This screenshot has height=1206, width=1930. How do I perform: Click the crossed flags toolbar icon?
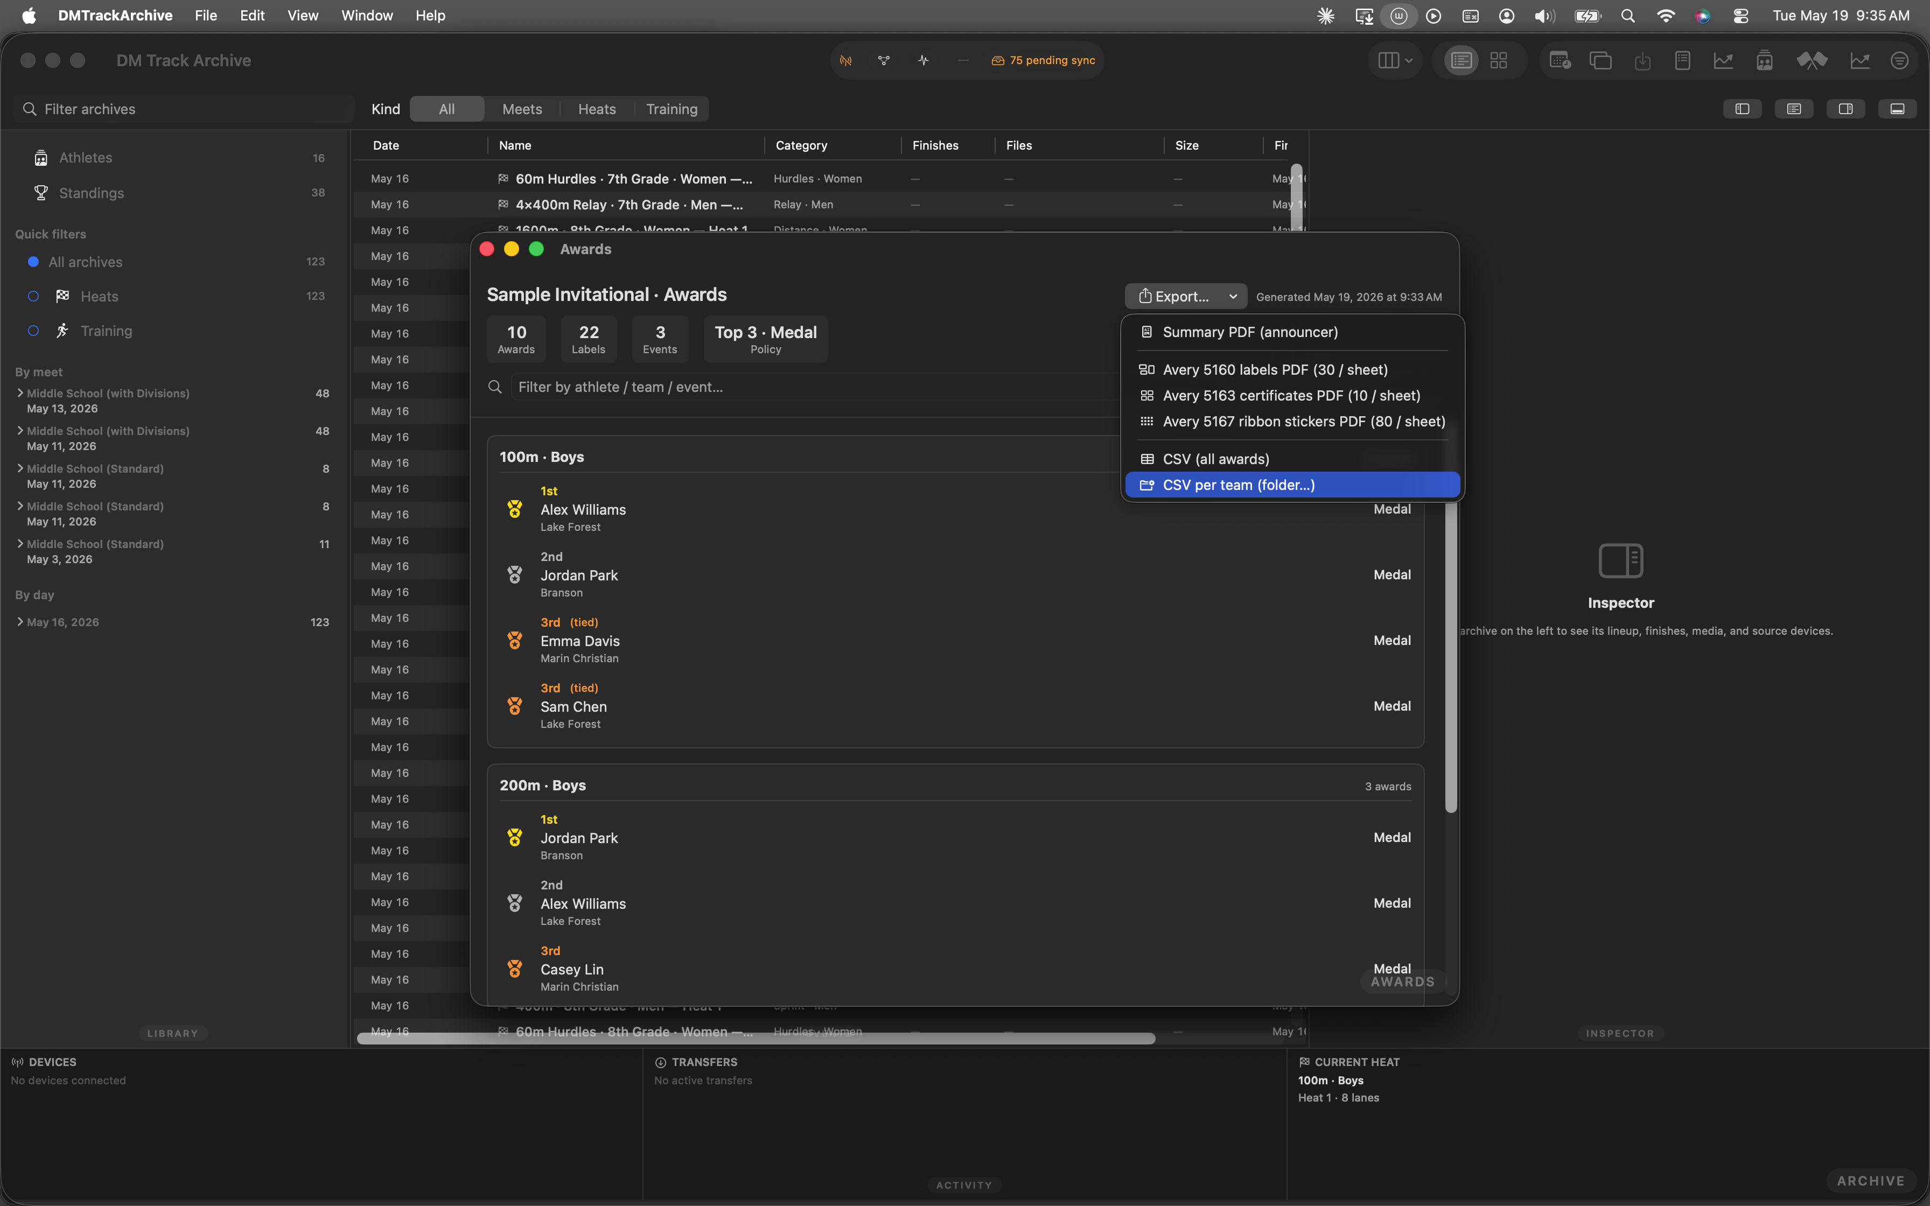point(1811,61)
